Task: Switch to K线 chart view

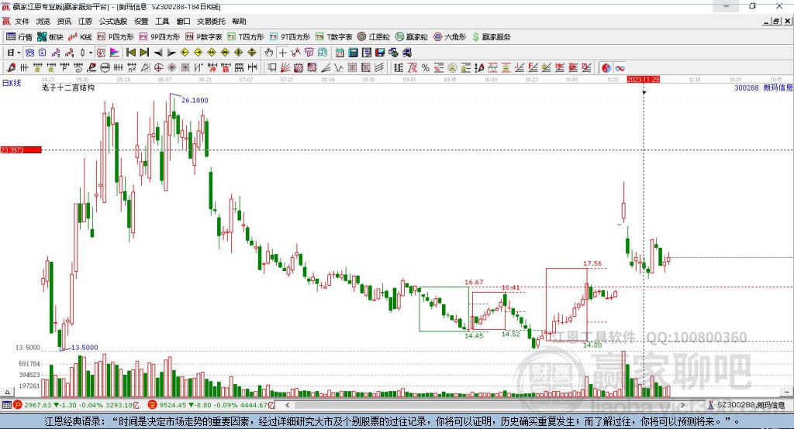Action: pyautogui.click(x=80, y=37)
